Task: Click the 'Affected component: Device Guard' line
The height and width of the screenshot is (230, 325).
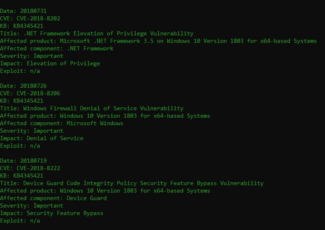Action: coord(53,198)
